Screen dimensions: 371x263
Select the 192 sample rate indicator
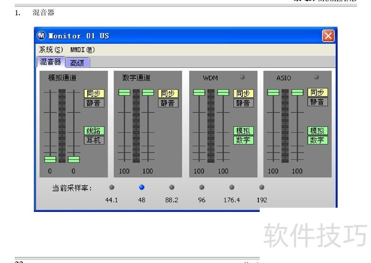(262, 187)
